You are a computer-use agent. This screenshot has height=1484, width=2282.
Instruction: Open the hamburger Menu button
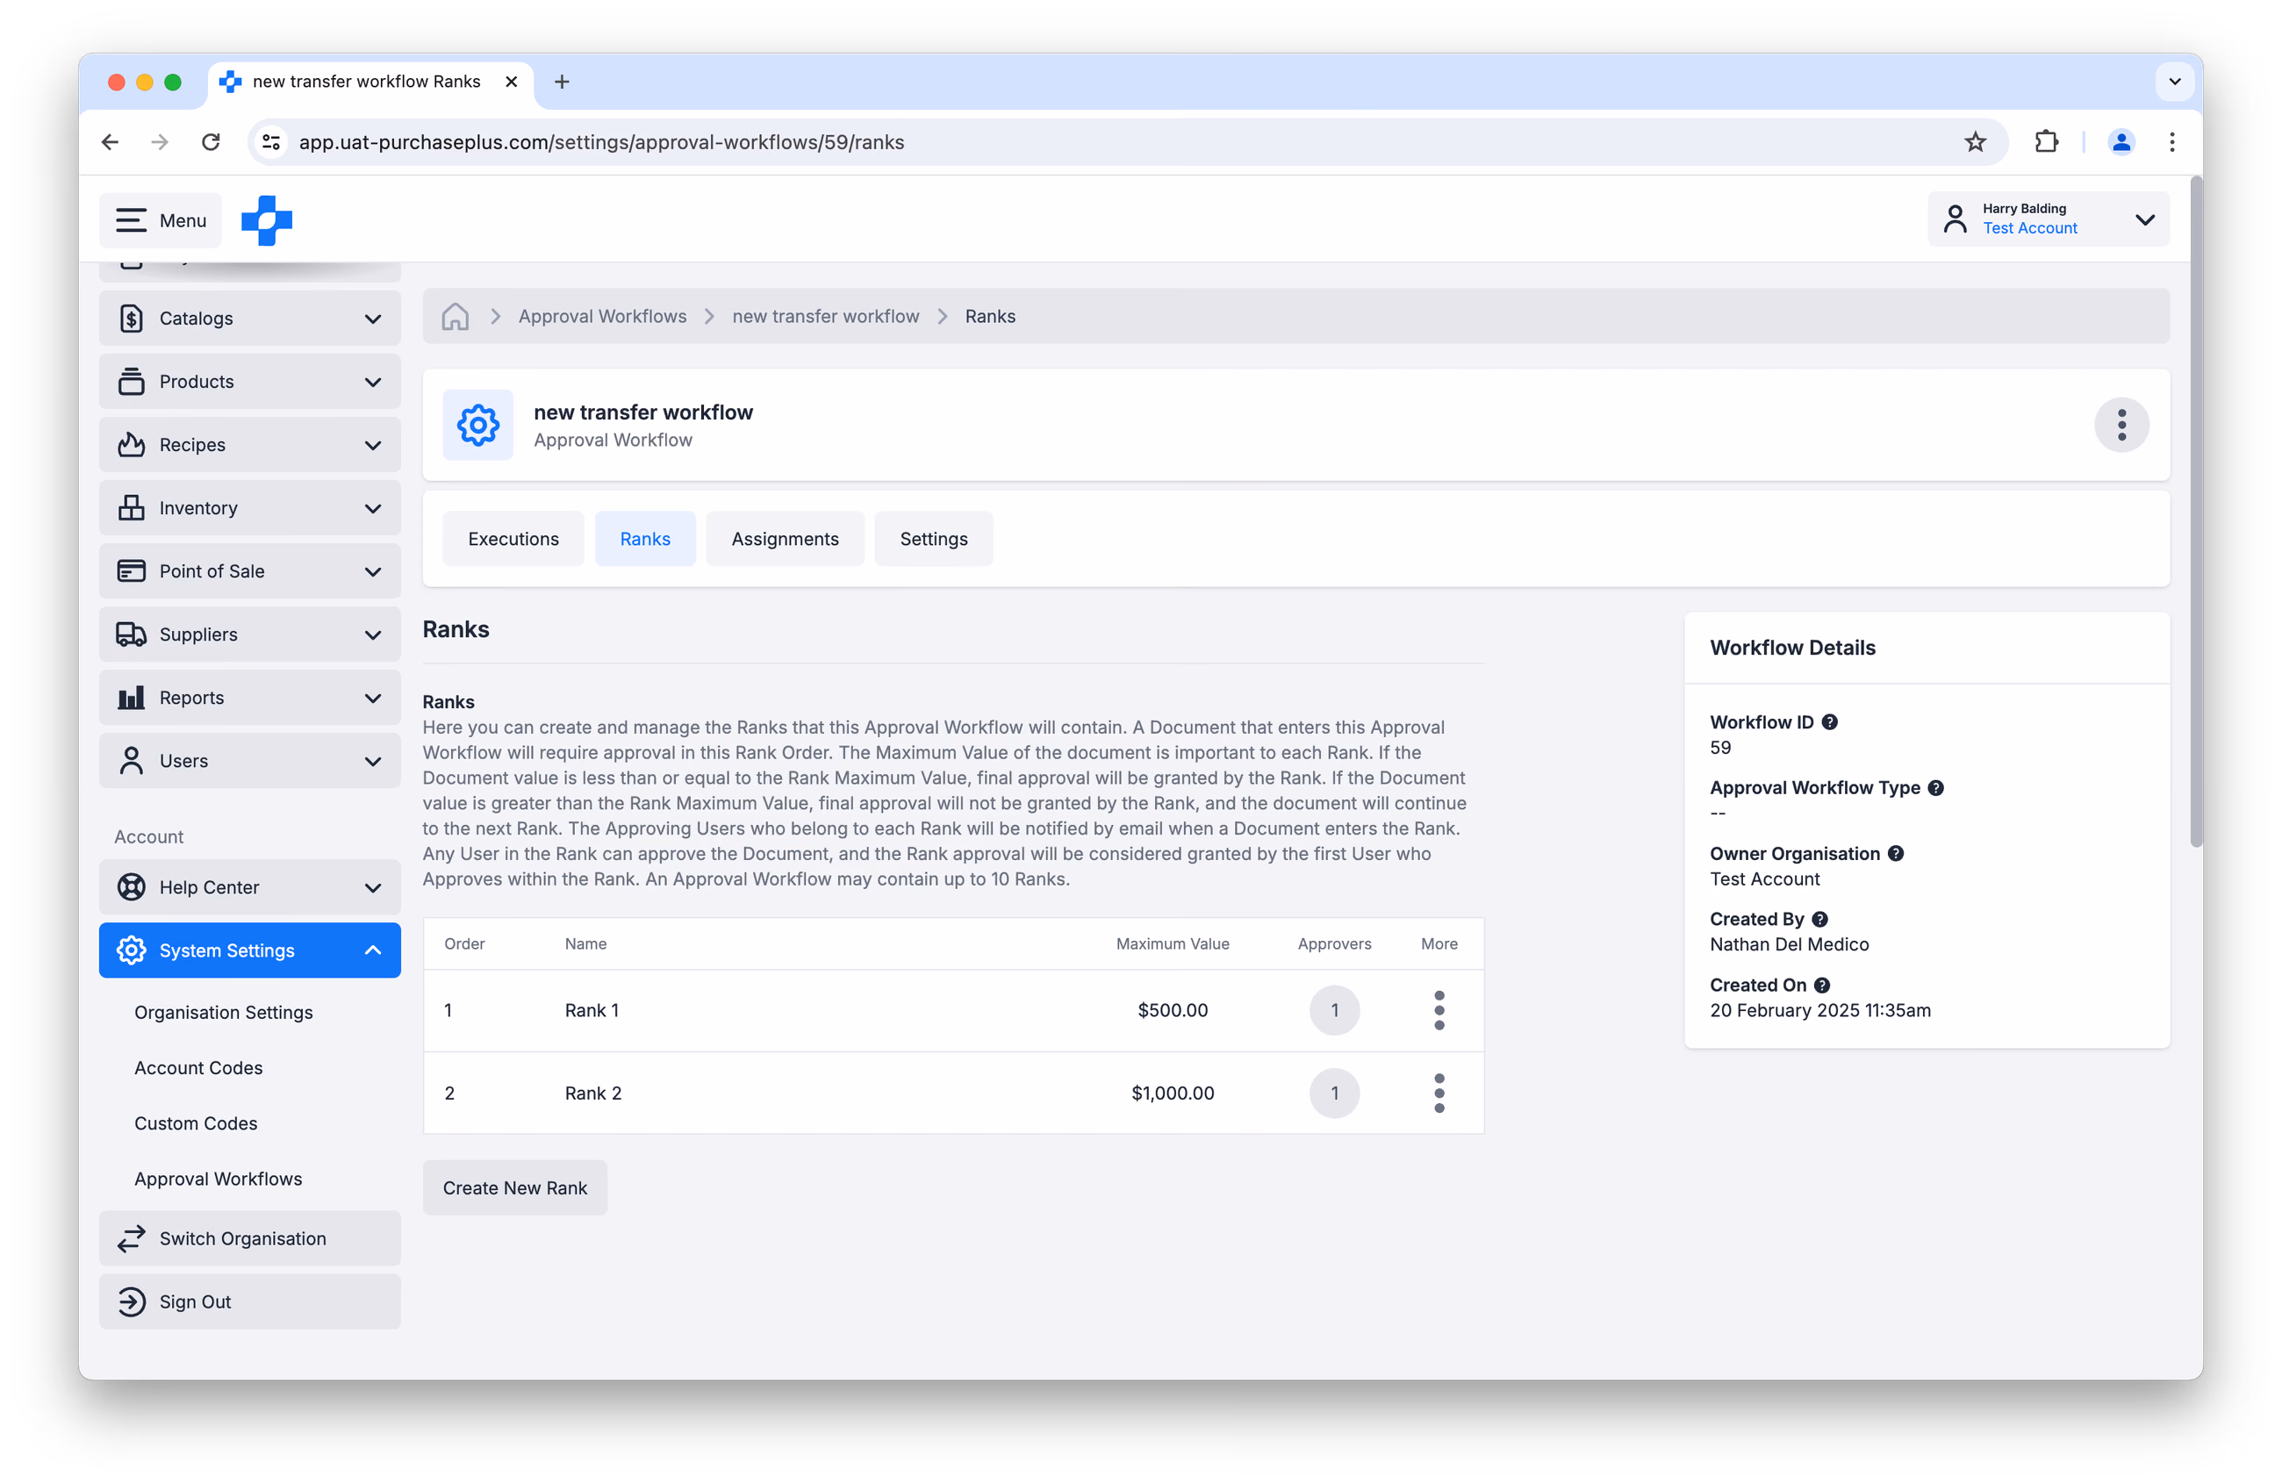(x=160, y=220)
